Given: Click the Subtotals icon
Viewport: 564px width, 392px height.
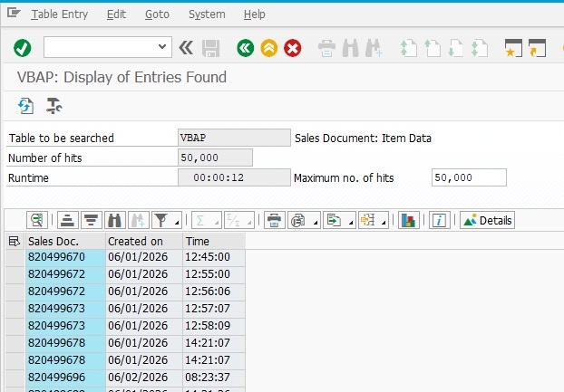Looking at the screenshot, I should (234, 220).
